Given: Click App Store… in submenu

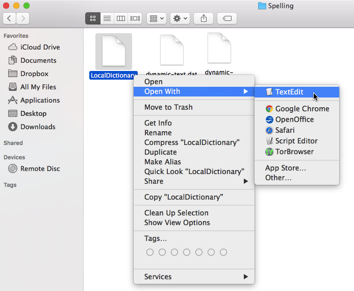Looking at the screenshot, I should [x=297, y=168].
